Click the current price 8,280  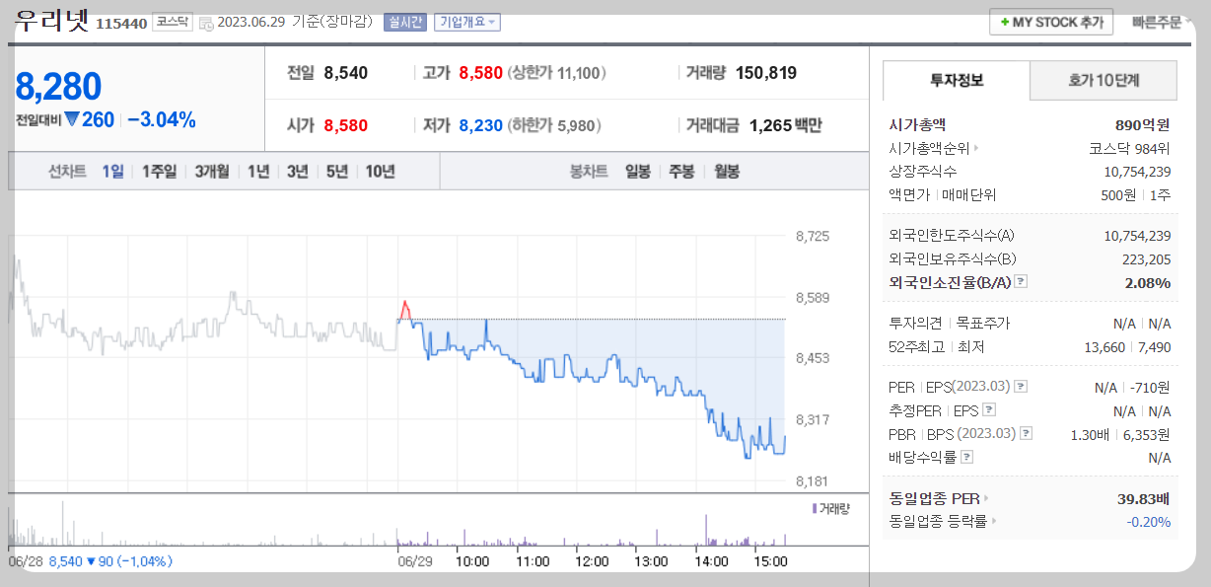point(59,87)
